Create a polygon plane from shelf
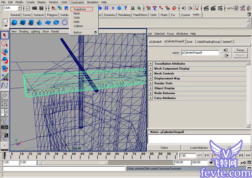252x178 pixels. pyautogui.click(x=48, y=22)
